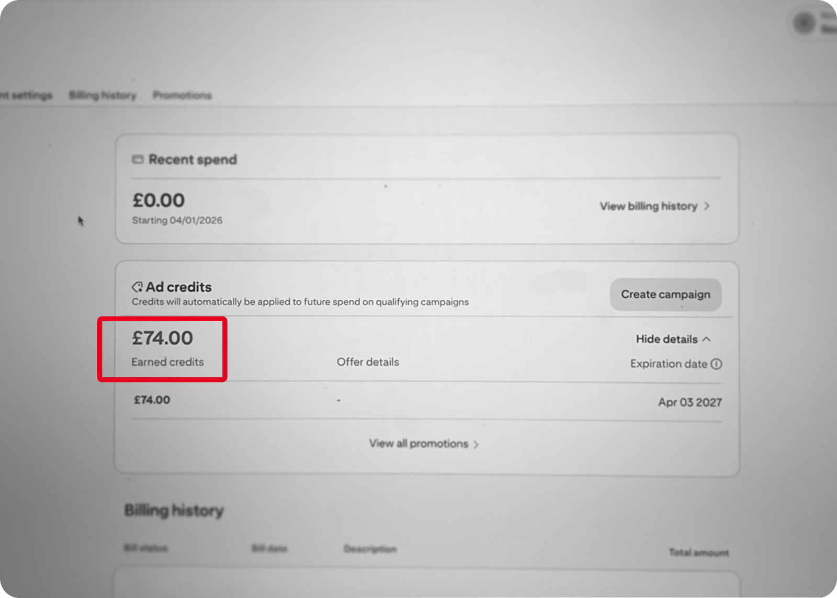Follow the View all promotions link
The width and height of the screenshot is (837, 598).
(x=418, y=444)
